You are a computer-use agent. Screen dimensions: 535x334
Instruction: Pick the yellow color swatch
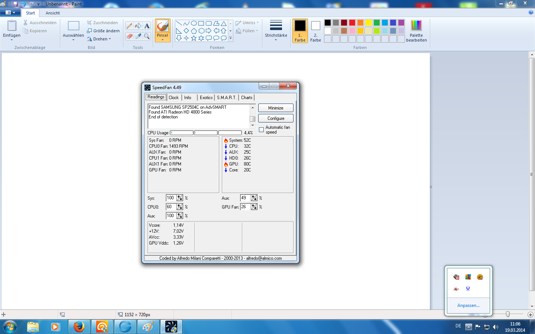click(369, 23)
